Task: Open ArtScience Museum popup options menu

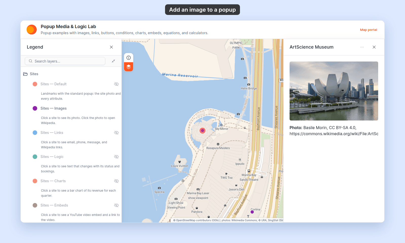Action: 362,47
